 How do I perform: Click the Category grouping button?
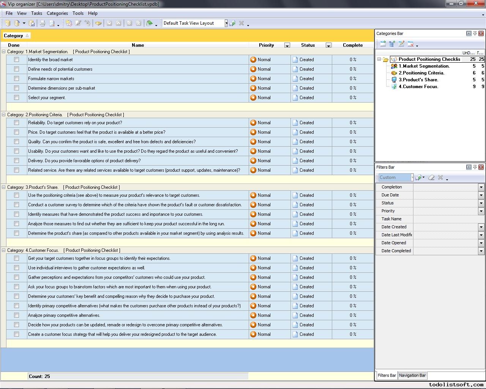click(x=16, y=36)
